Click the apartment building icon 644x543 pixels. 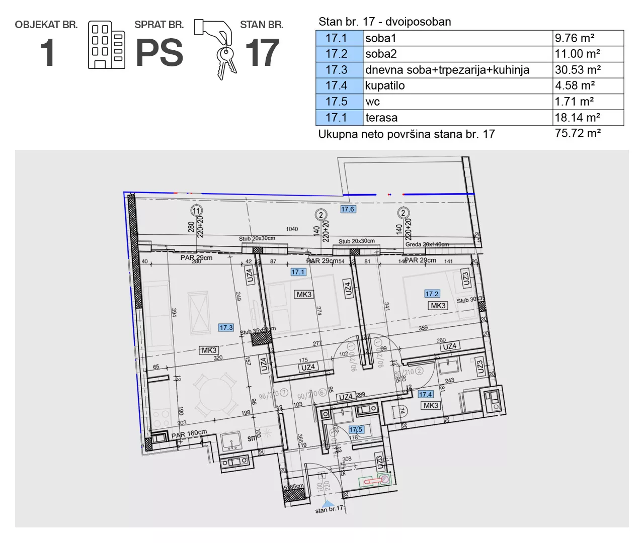(106, 44)
